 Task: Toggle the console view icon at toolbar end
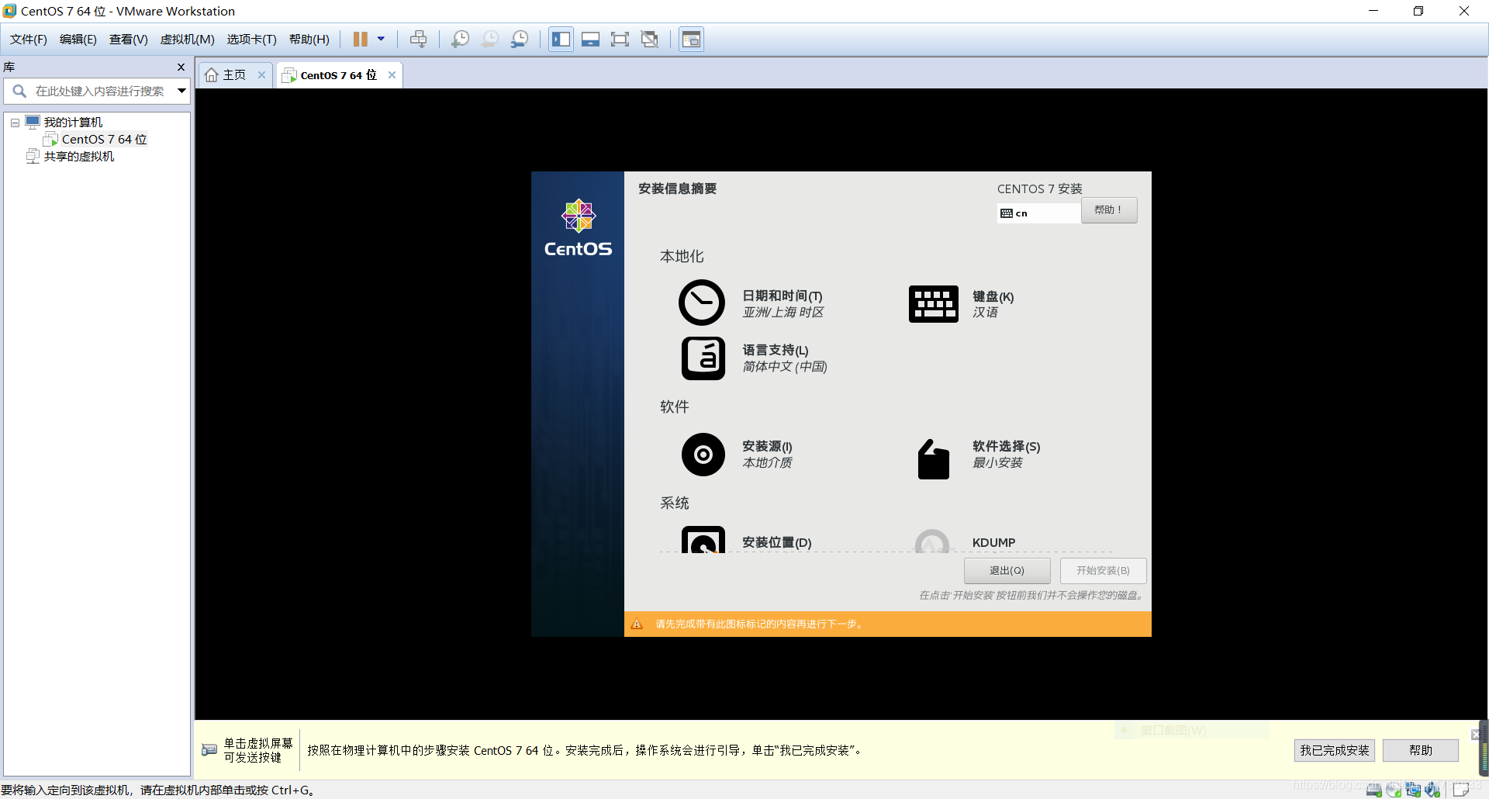click(x=691, y=39)
